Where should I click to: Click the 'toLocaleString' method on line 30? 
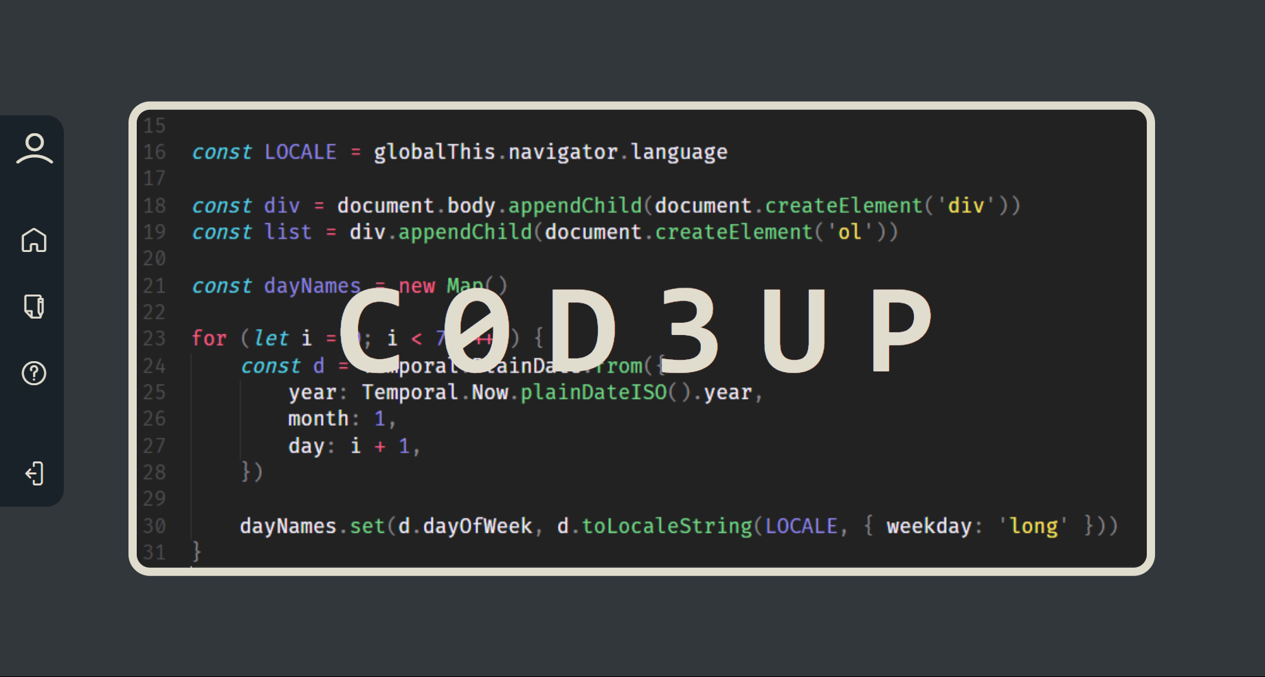pyautogui.click(x=667, y=526)
